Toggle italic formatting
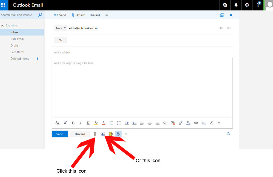Screen dimensions: 273x177 (81, 123)
